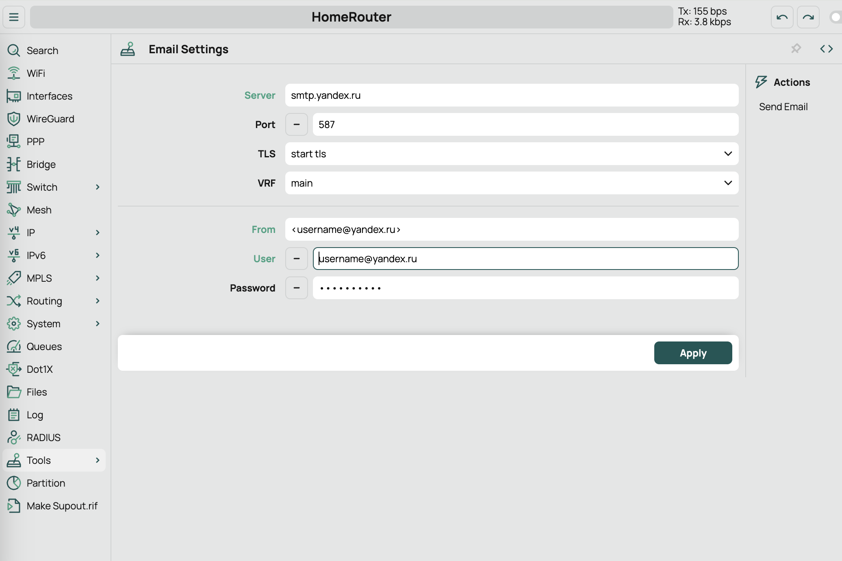Image resolution: width=842 pixels, height=561 pixels.
Task: Open the Dot1X sidebar item
Action: (39, 369)
